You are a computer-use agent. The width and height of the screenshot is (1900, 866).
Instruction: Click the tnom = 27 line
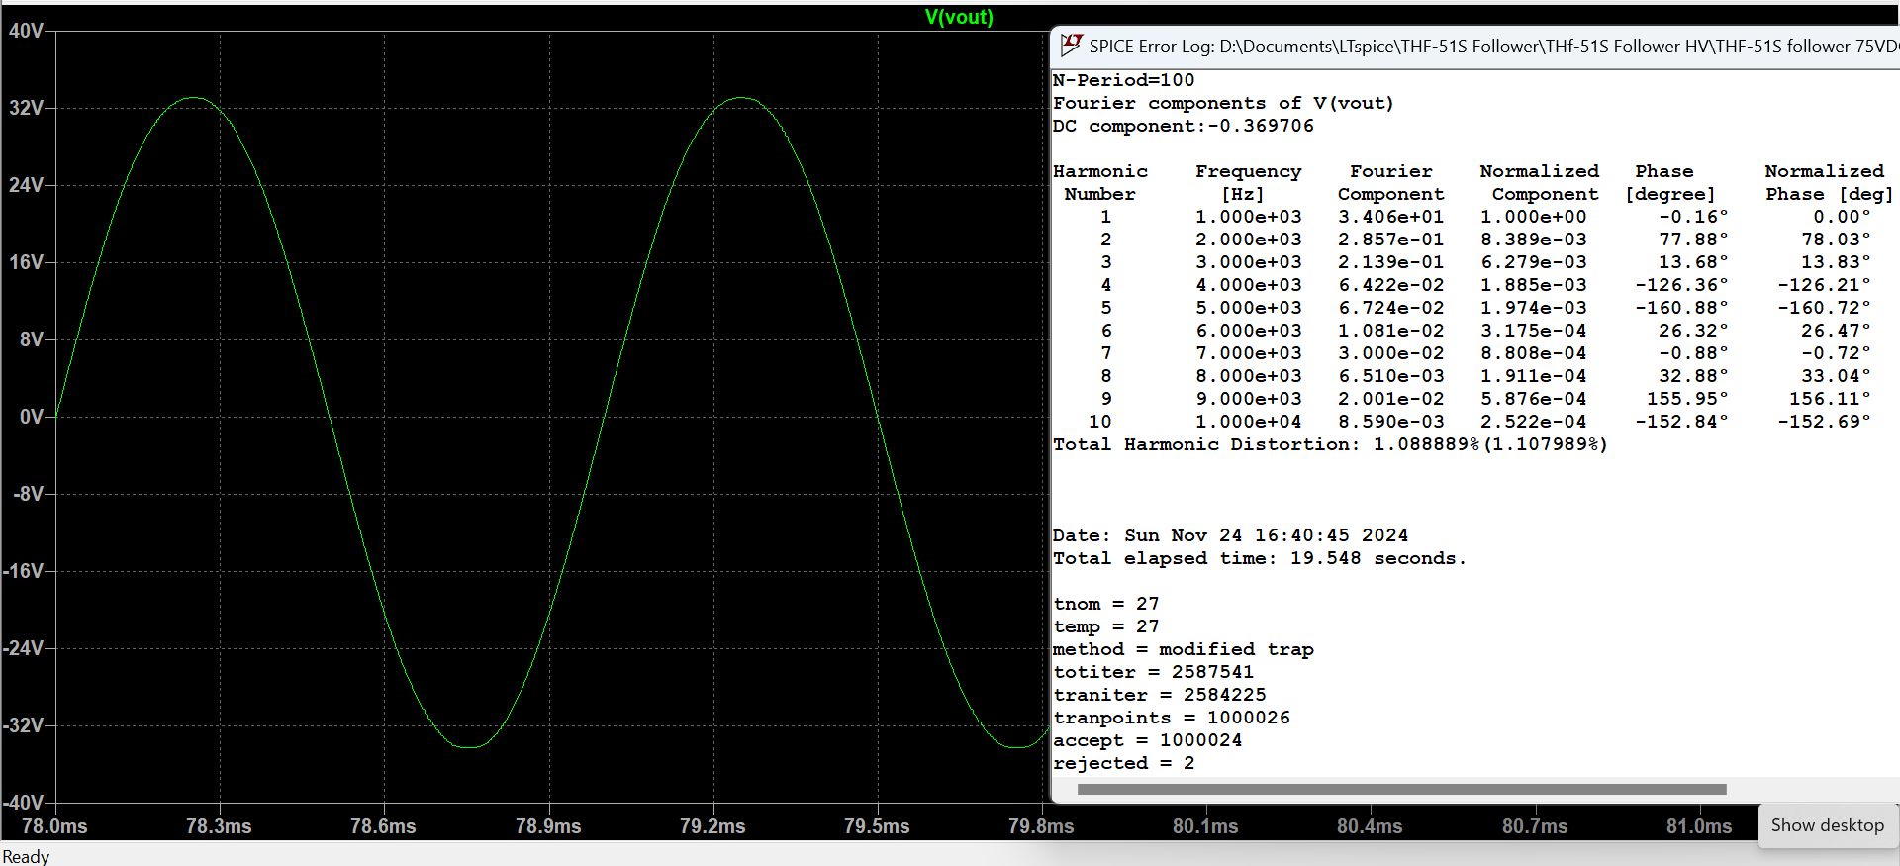1106,604
